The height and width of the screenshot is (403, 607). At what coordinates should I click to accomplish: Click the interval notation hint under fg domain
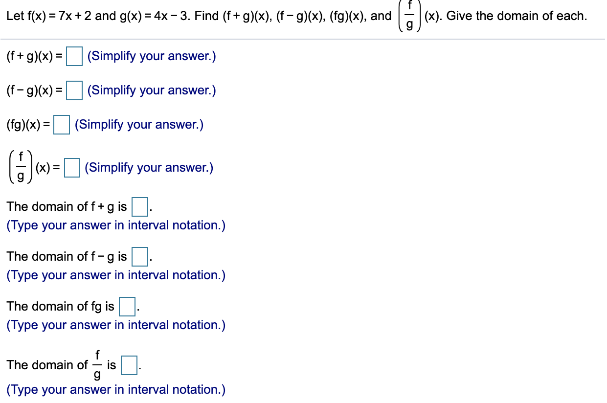click(x=116, y=325)
